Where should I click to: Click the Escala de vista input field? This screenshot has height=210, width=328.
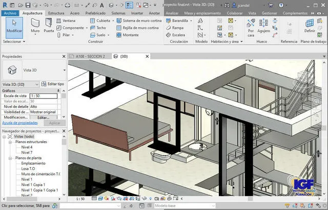(44, 96)
